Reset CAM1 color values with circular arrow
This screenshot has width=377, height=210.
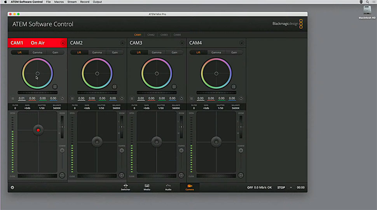click(x=62, y=98)
